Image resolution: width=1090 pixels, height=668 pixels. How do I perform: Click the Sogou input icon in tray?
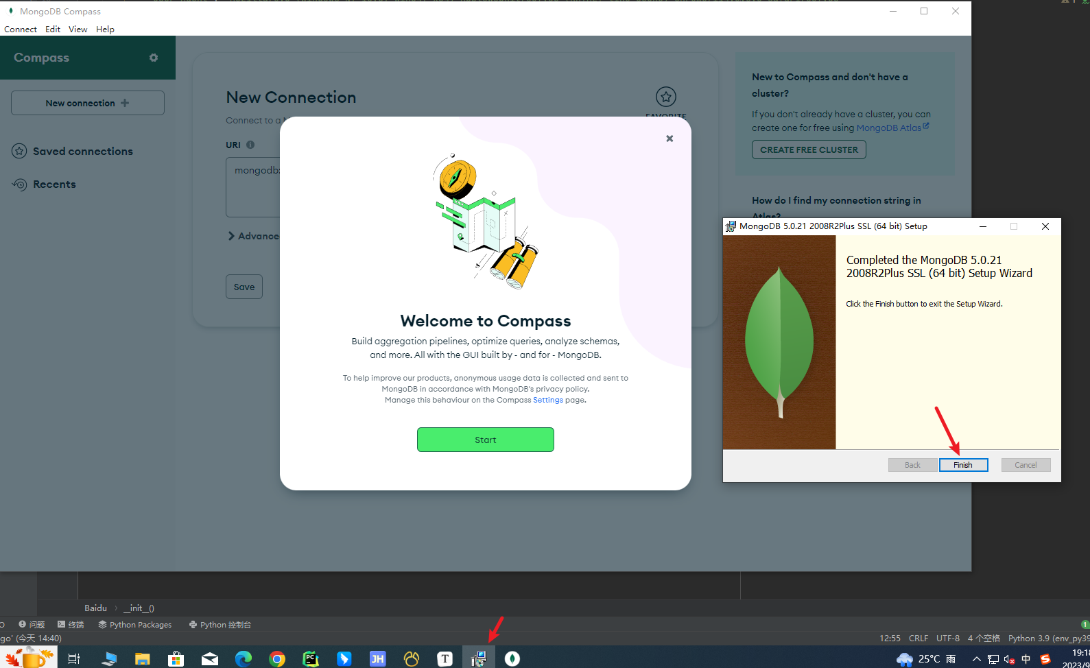(1045, 659)
